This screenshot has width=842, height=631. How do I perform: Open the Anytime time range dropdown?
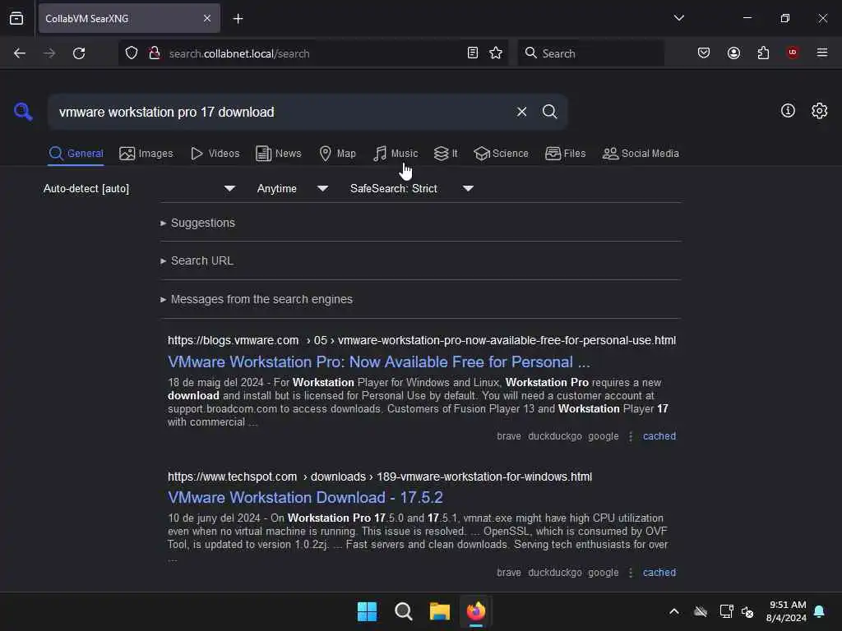tap(293, 188)
